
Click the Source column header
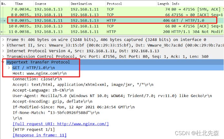[x=52, y=4]
